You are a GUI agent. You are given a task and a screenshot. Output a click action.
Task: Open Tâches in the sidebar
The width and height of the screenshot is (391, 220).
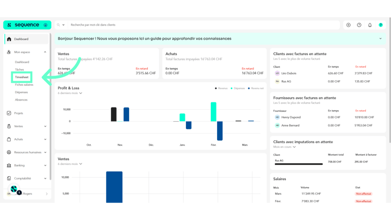[x=19, y=69]
